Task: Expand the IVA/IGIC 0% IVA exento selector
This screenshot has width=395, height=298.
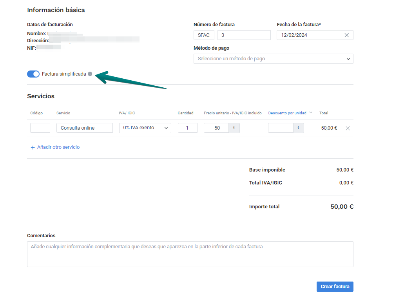Action: click(x=145, y=128)
